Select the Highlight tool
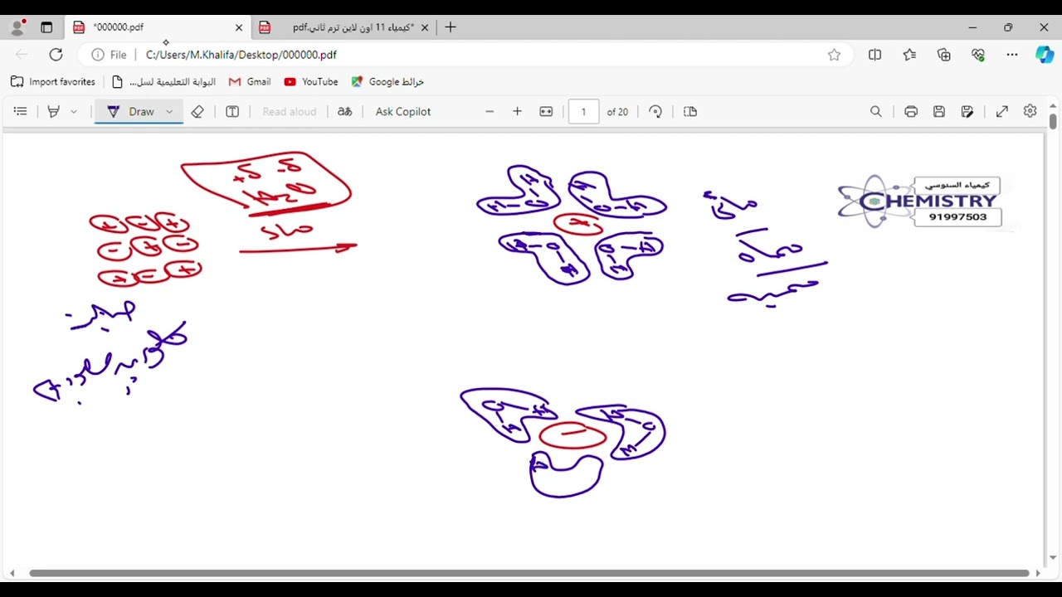This screenshot has height=597, width=1062. (x=54, y=111)
